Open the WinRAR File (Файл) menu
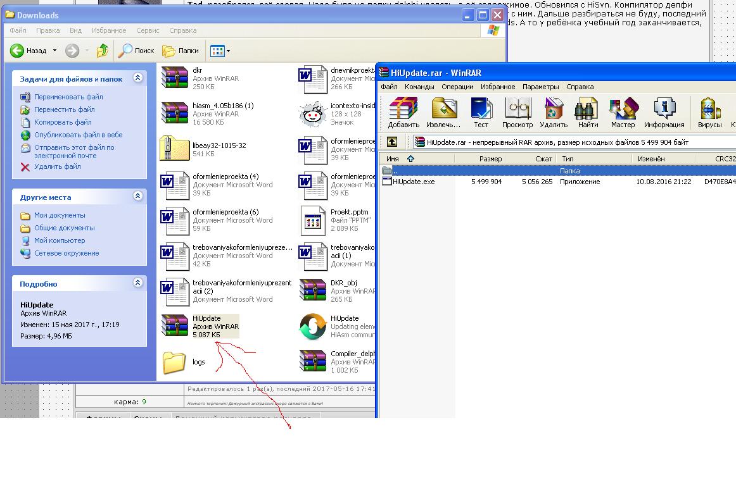This screenshot has height=496, width=736. pos(389,87)
